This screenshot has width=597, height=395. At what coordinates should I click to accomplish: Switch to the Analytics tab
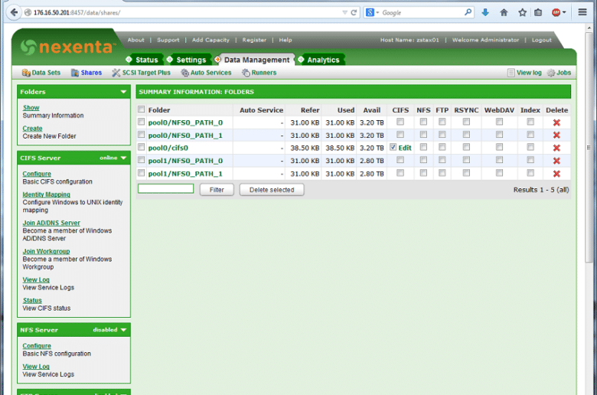323,60
